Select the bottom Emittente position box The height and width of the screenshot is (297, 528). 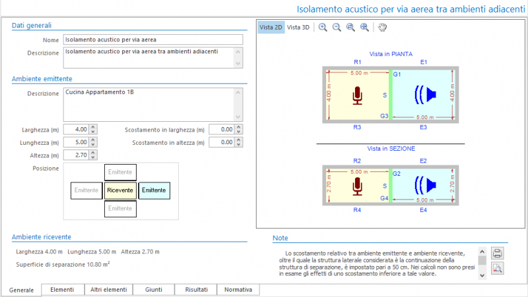(120, 209)
